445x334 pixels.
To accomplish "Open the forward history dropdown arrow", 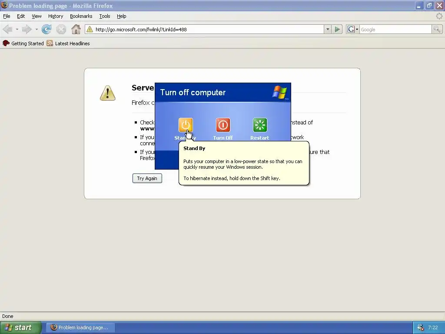I will [37, 29].
